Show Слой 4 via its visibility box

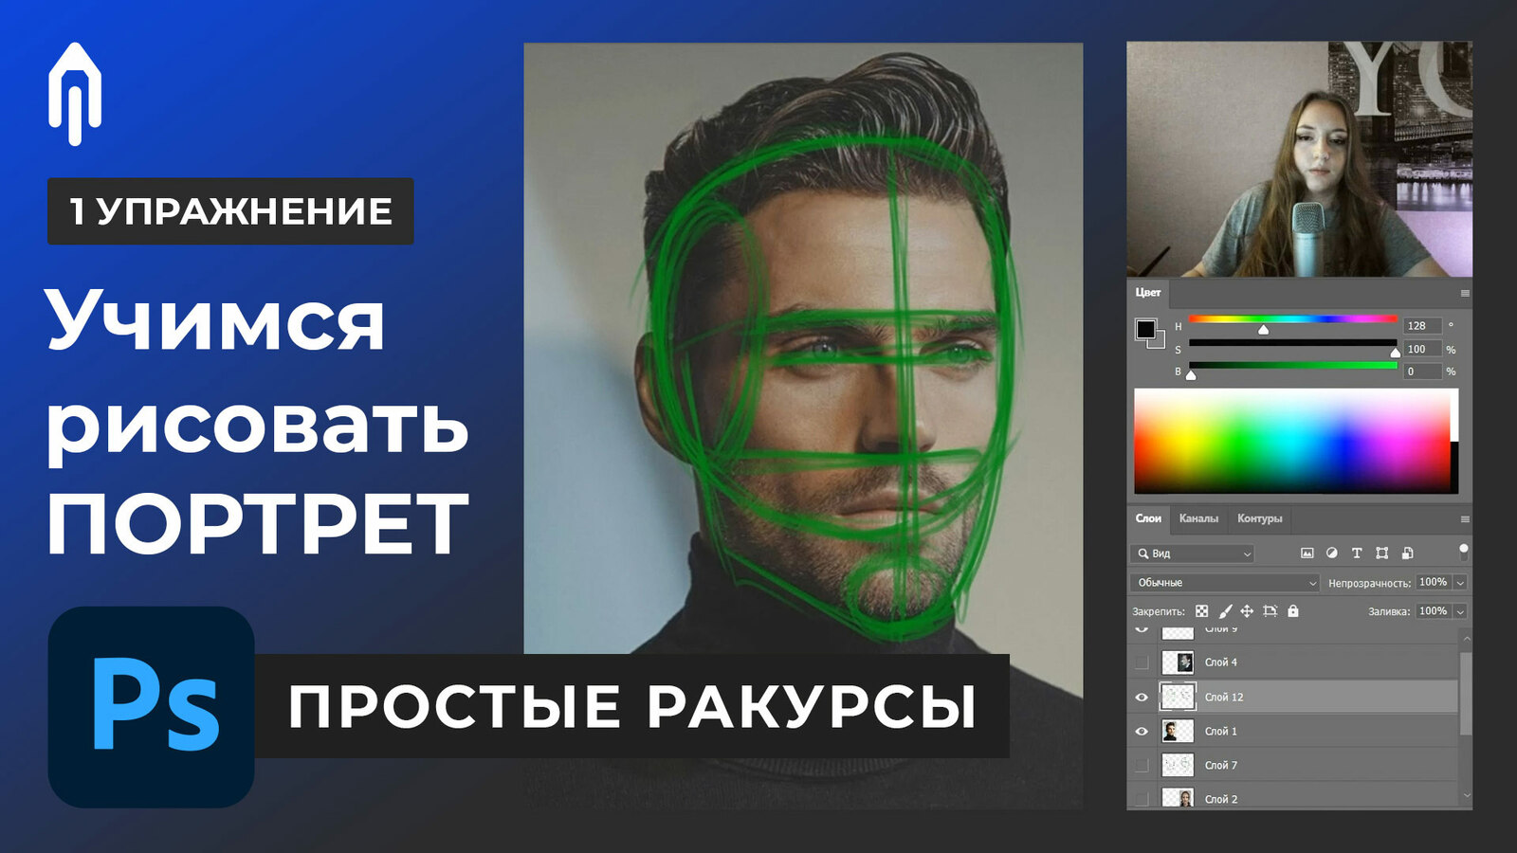click(1142, 662)
